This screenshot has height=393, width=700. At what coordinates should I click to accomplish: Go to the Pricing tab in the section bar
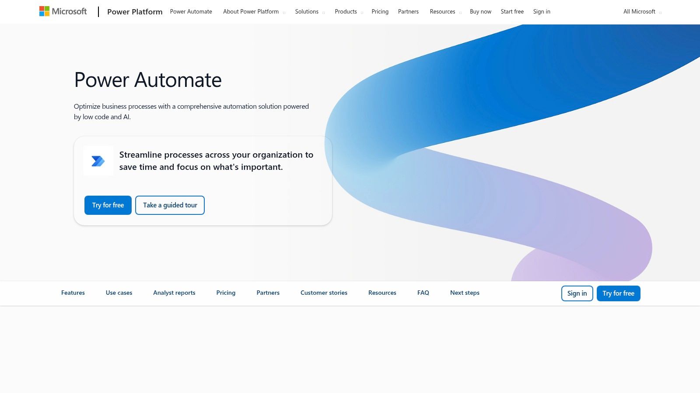(x=226, y=293)
